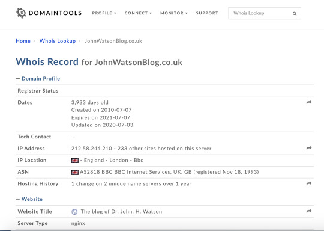Click the share arrow in IP Address row

click(x=309, y=148)
